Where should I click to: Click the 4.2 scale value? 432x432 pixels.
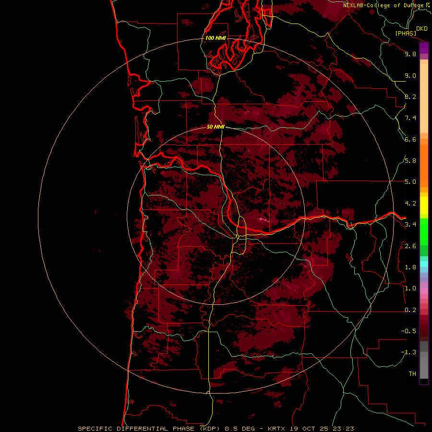click(410, 204)
